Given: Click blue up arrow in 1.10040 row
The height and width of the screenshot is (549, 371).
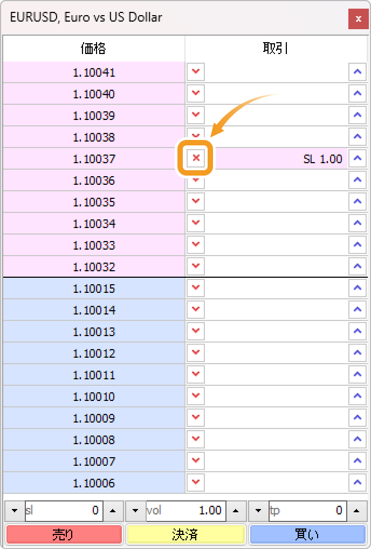Looking at the screenshot, I should 357,94.
